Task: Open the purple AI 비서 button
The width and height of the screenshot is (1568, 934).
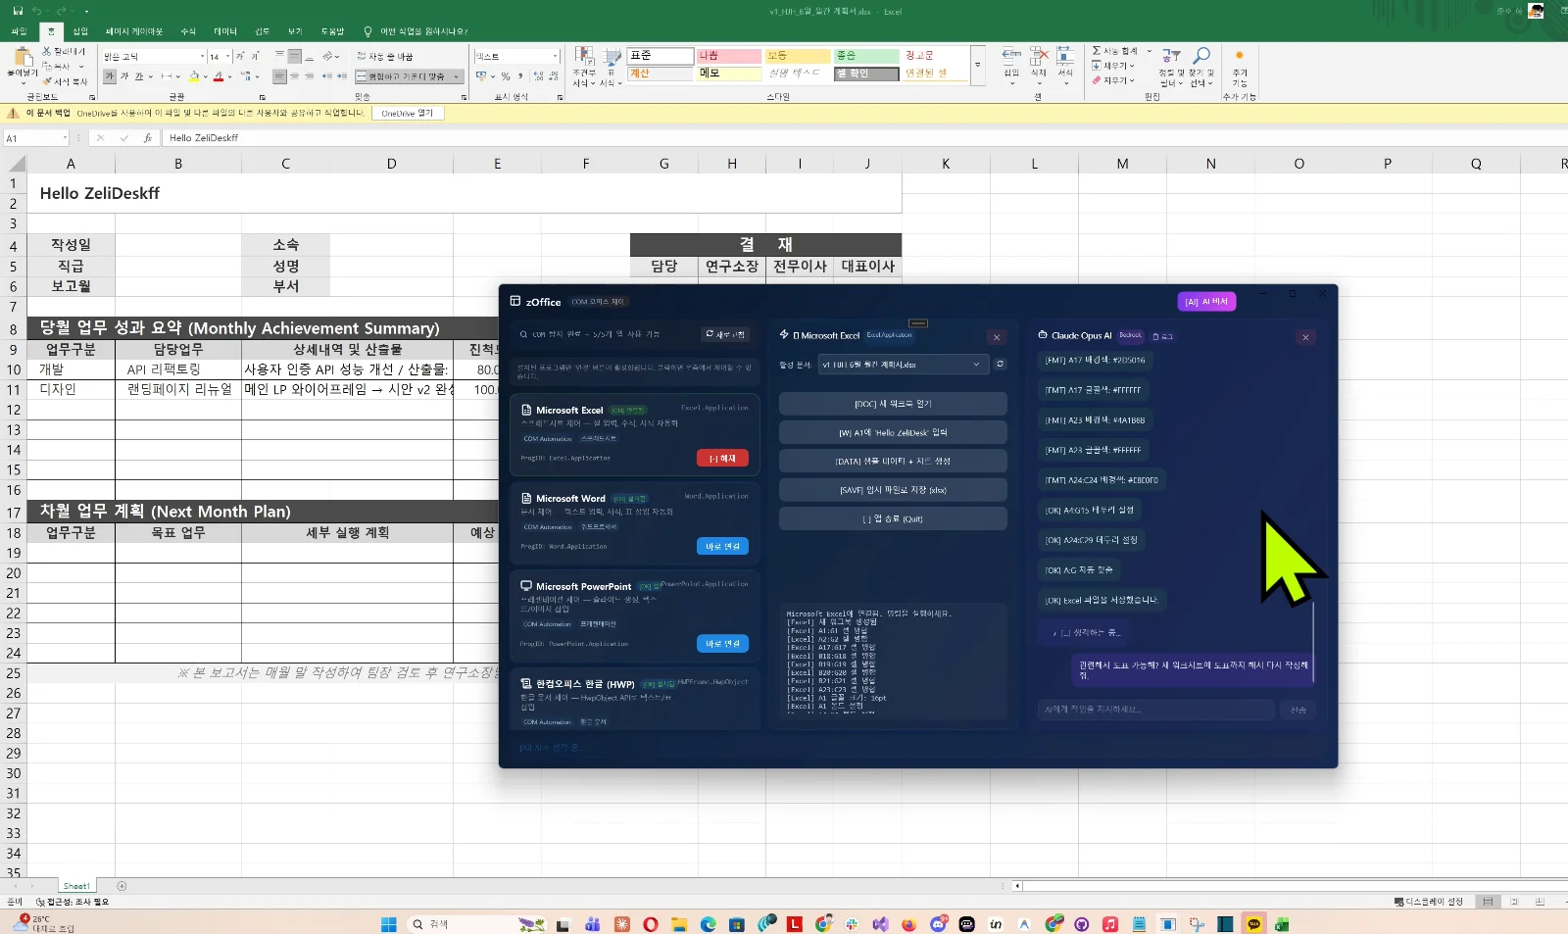Action: tap(1206, 302)
